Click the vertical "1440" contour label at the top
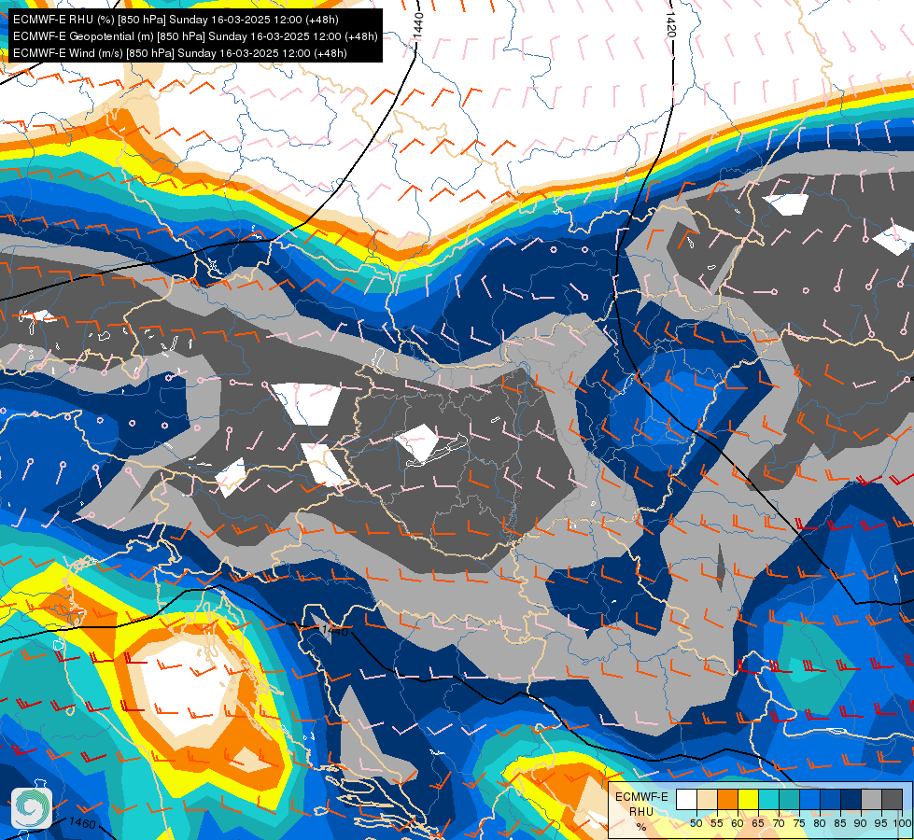914x840 pixels. 418,26
